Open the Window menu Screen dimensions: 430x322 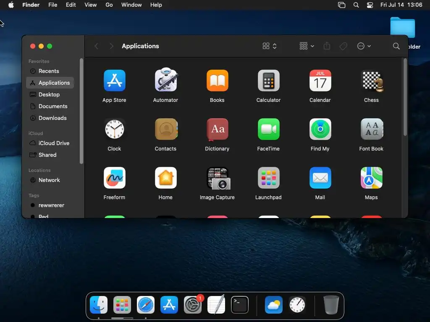point(131,5)
